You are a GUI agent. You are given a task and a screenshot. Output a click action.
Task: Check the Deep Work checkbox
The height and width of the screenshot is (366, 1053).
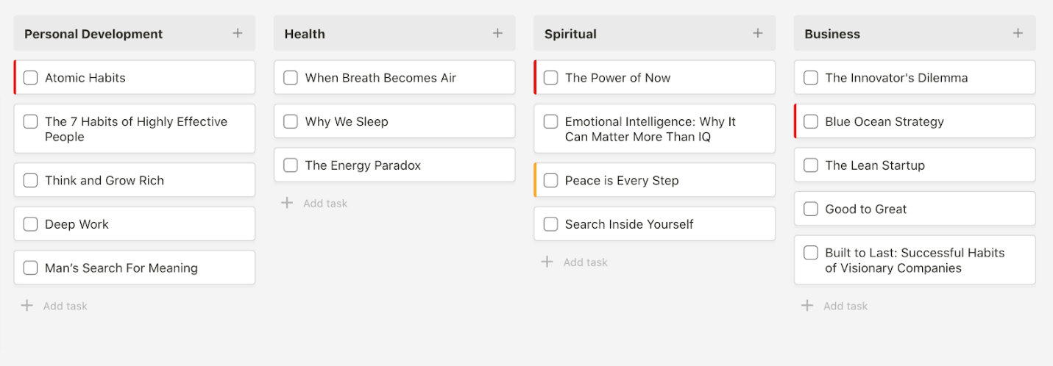[x=31, y=224]
